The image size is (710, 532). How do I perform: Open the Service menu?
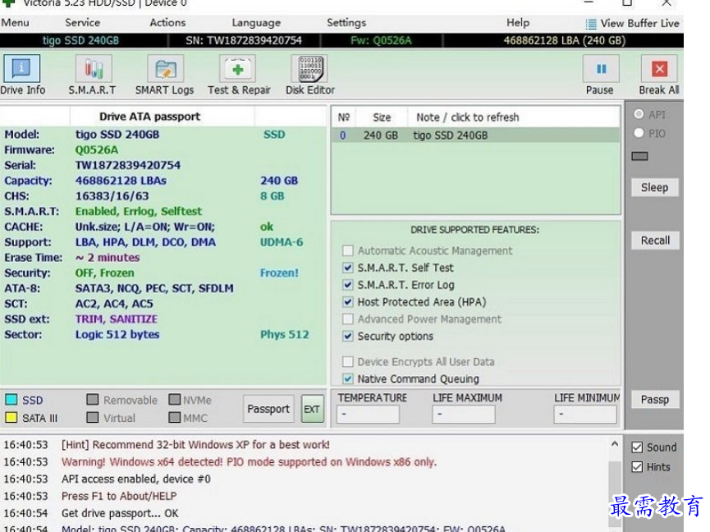(x=82, y=23)
